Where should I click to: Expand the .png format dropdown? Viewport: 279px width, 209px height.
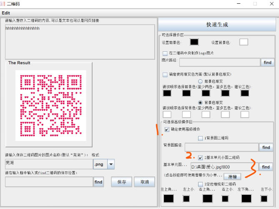(111, 164)
